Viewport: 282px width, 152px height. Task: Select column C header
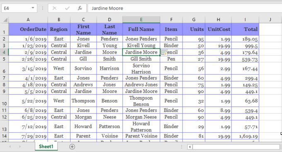83,19
